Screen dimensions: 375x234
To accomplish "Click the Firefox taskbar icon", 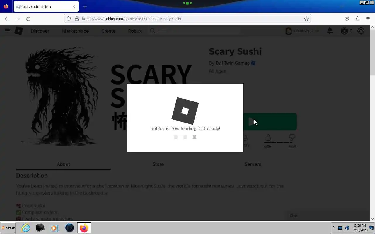I will (84, 228).
